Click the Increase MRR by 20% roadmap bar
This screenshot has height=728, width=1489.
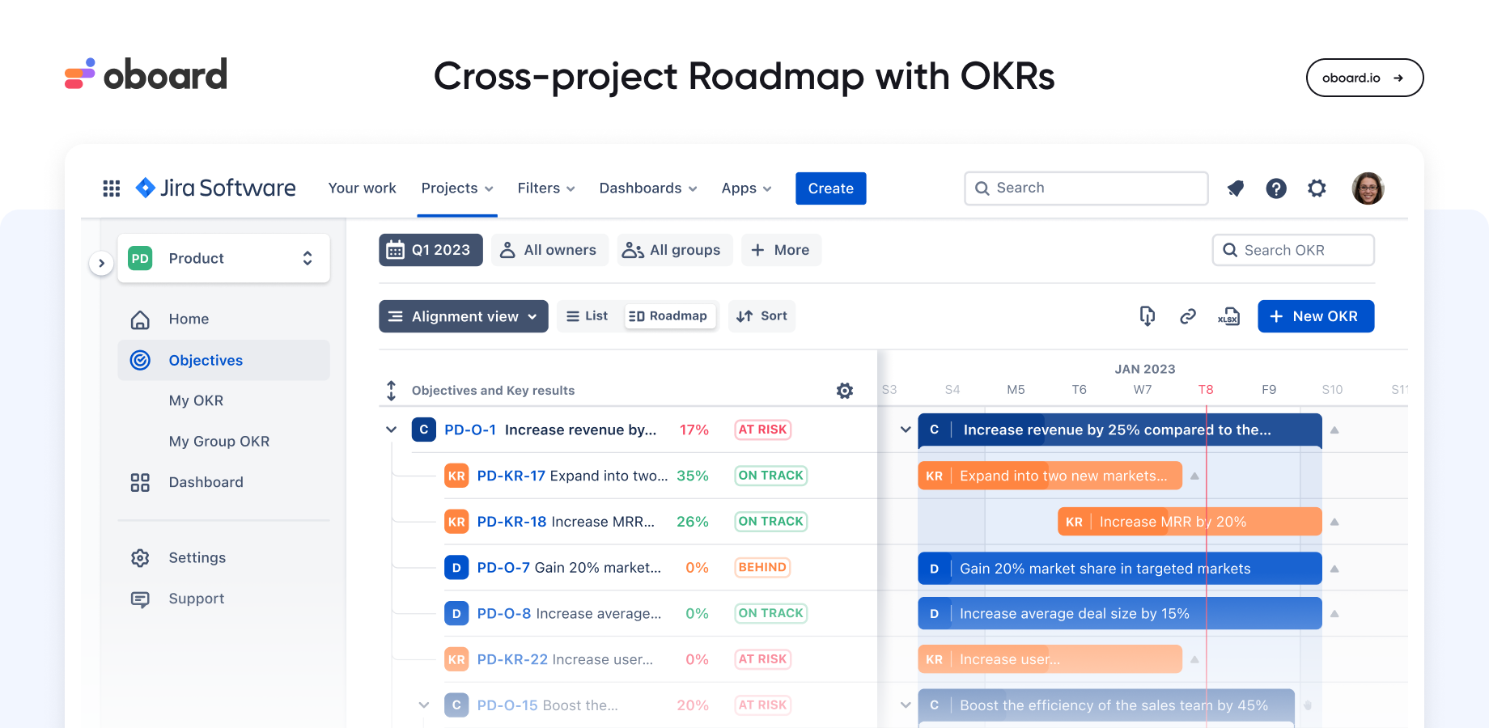pos(1190,522)
